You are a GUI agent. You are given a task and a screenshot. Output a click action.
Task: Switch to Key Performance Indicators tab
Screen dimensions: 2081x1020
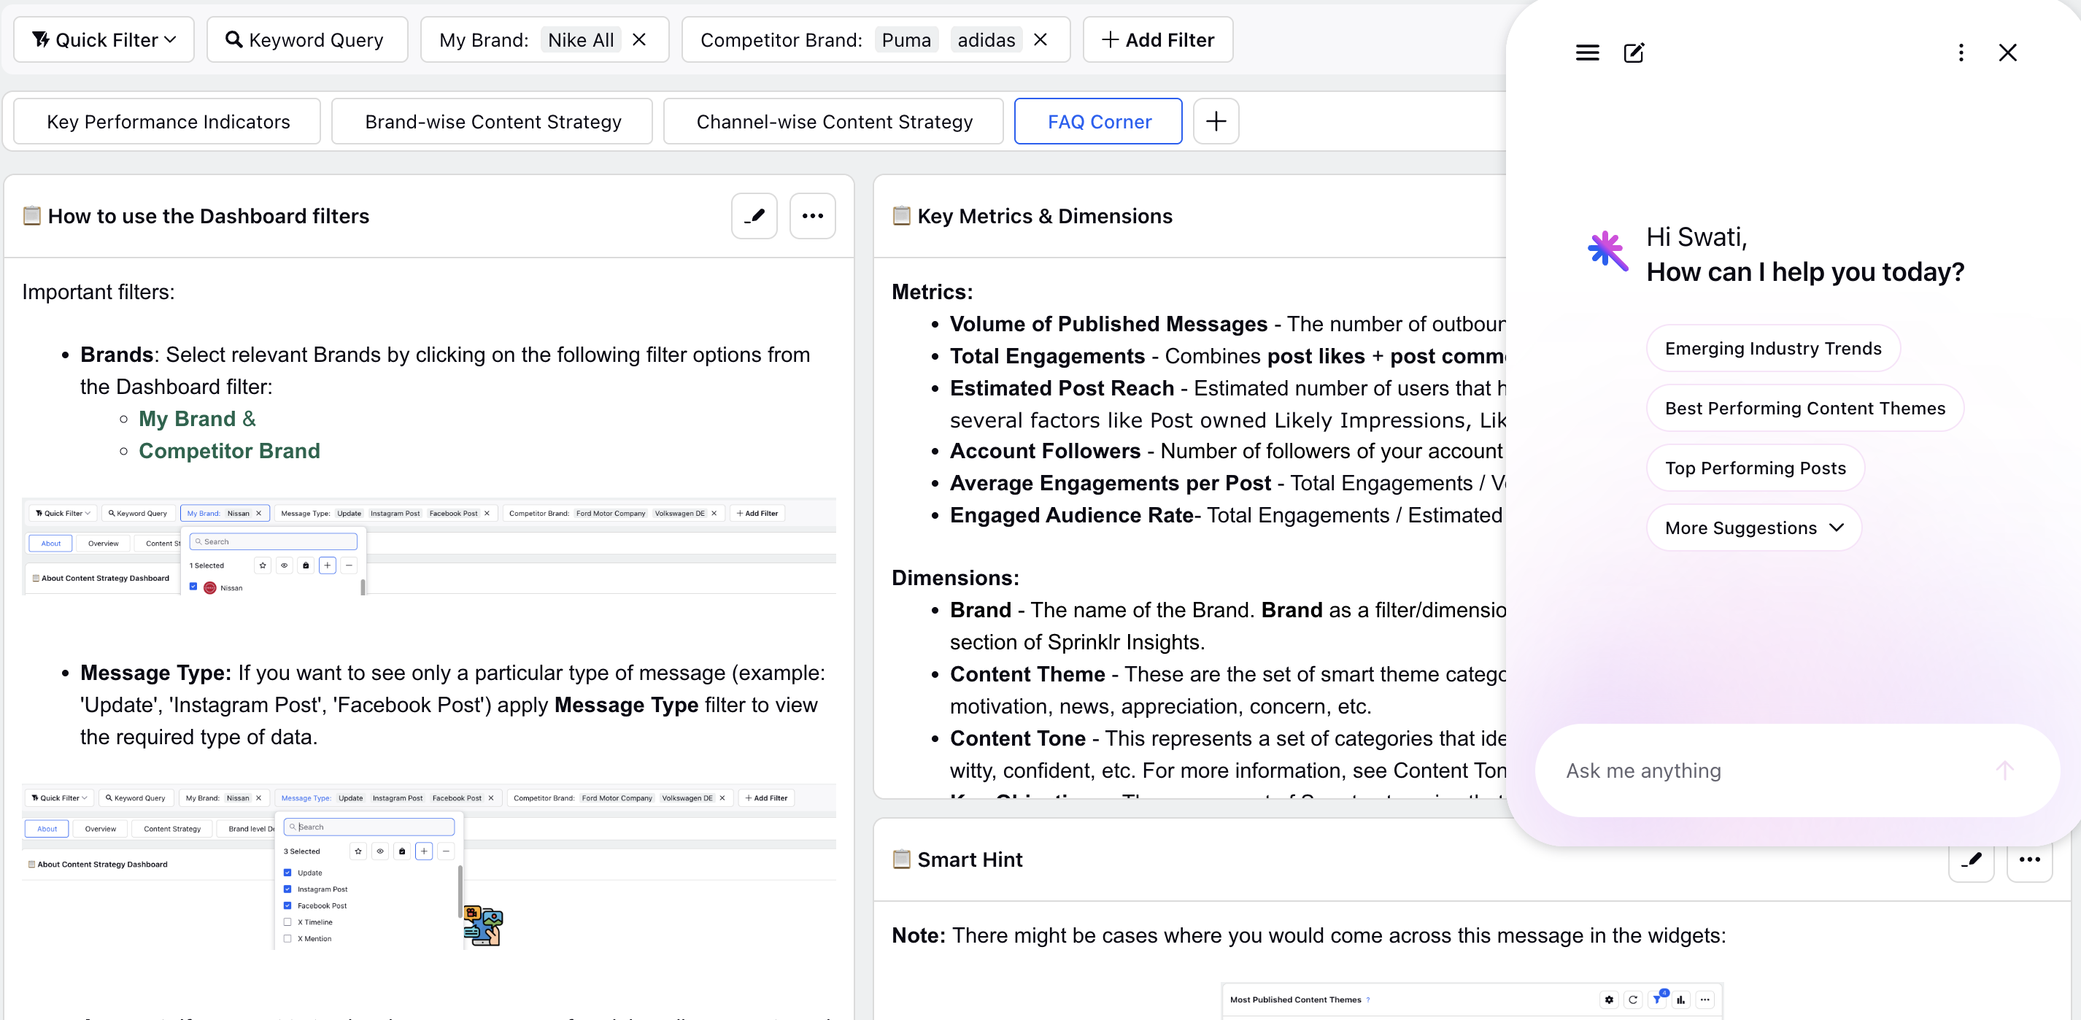[167, 121]
